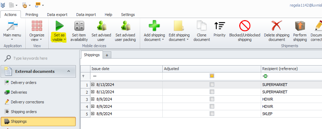
Task: Expand row 4 details
Action: [x=92, y=106]
